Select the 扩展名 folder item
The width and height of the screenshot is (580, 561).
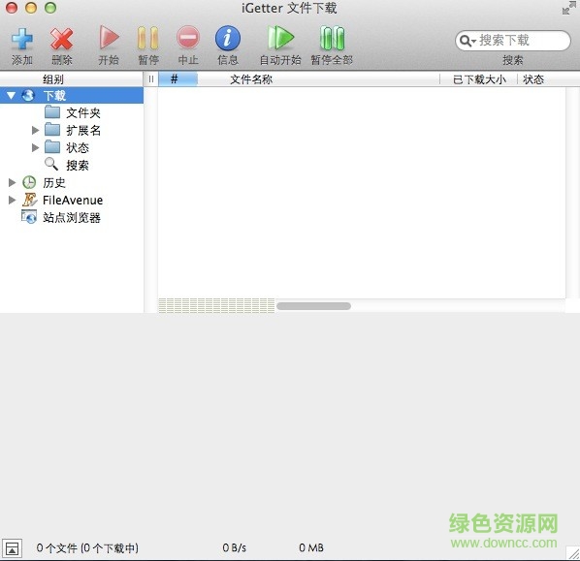[x=73, y=130]
